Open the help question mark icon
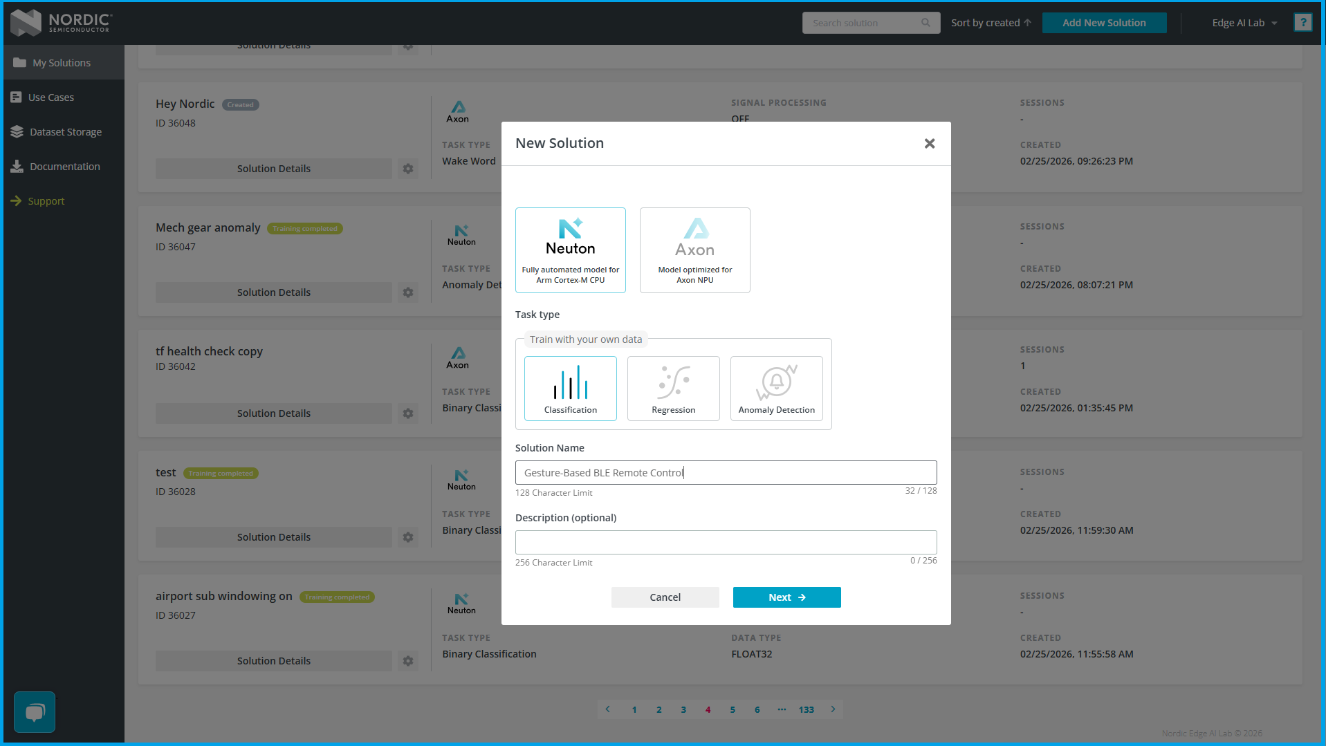The image size is (1326, 746). click(x=1302, y=23)
